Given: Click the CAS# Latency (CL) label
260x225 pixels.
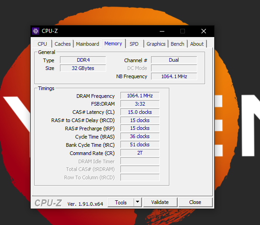Looking at the screenshot, I should pos(93,112).
